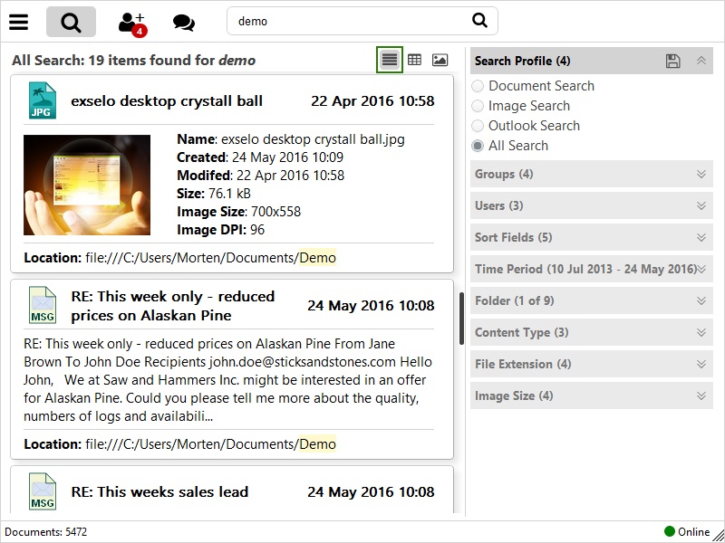This screenshot has width=725, height=543.
Task: Switch to table grid view
Action: pos(414,60)
